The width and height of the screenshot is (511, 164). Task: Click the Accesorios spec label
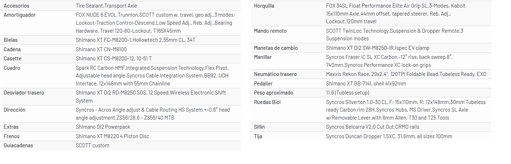pos(16,6)
